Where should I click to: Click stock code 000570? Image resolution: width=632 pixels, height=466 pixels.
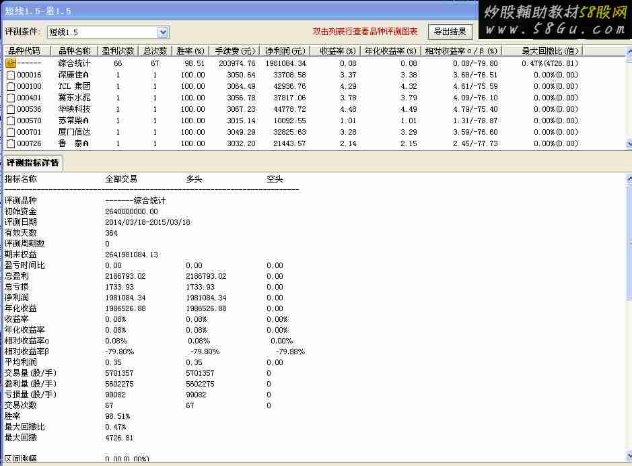(x=29, y=121)
